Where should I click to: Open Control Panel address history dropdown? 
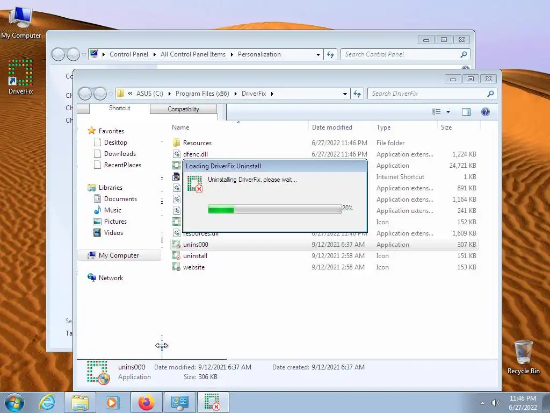point(318,54)
